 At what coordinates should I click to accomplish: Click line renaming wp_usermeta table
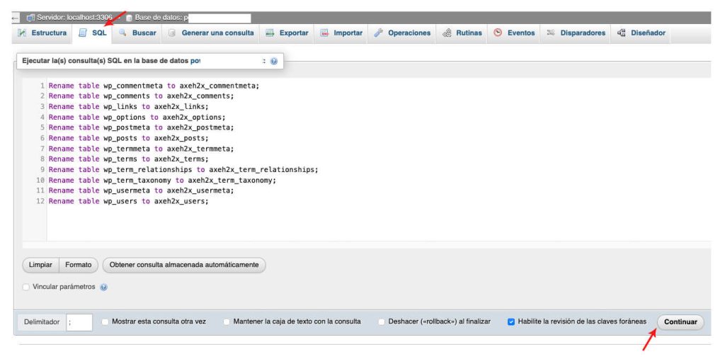[x=142, y=190]
